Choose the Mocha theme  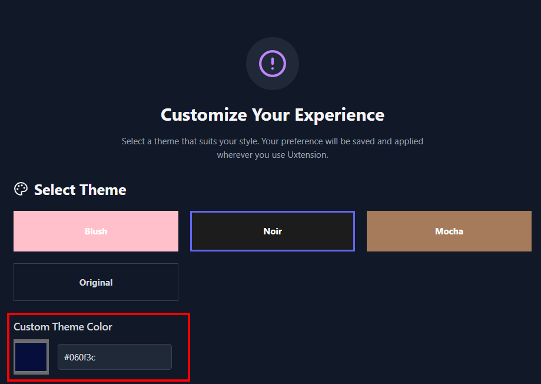pyautogui.click(x=449, y=231)
